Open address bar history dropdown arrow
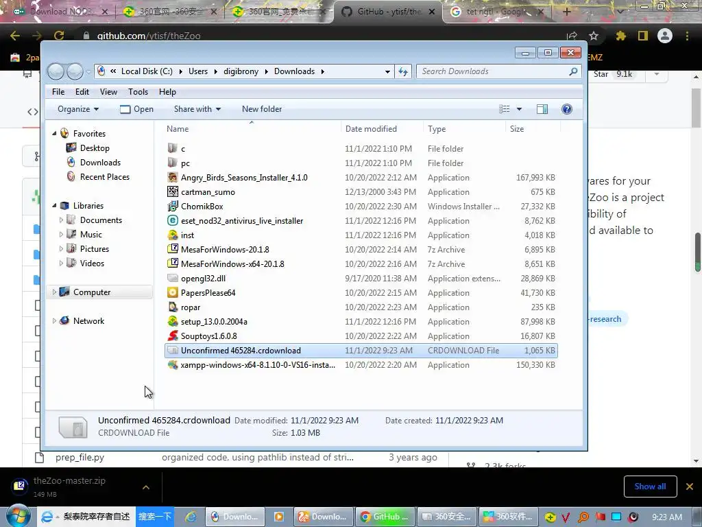The height and width of the screenshot is (527, 702). click(387, 71)
